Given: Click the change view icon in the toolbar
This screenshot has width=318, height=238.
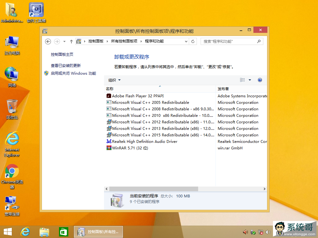Looking at the screenshot, I should click(x=242, y=80).
